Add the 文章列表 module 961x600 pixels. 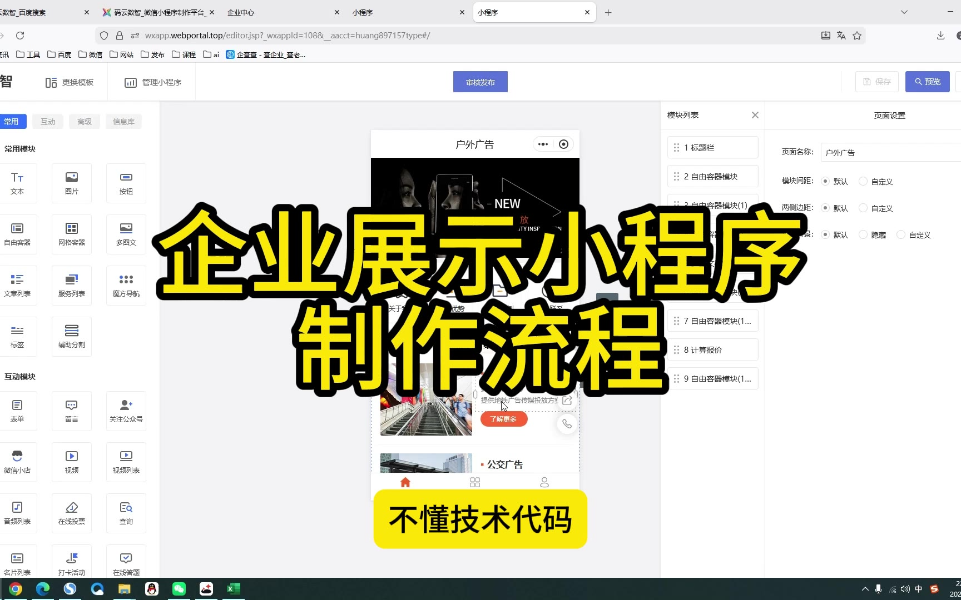pyautogui.click(x=17, y=286)
